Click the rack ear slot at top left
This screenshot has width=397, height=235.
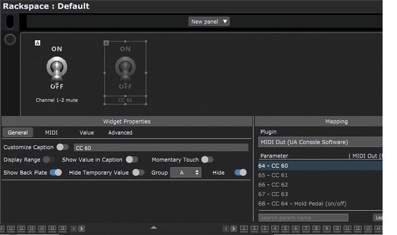point(10,22)
